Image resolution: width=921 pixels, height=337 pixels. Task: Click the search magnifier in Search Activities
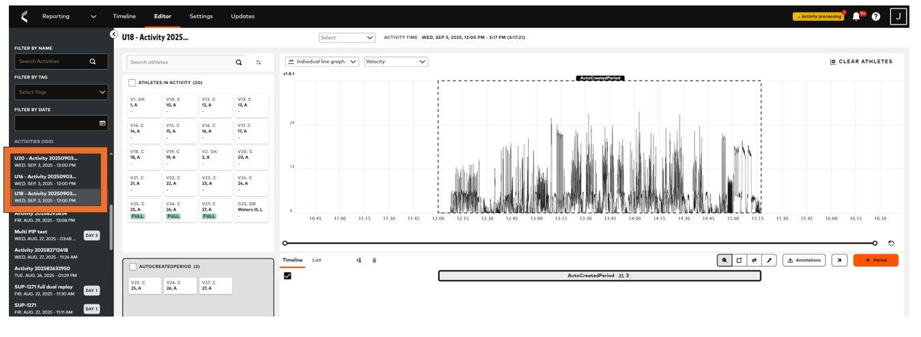click(x=93, y=61)
